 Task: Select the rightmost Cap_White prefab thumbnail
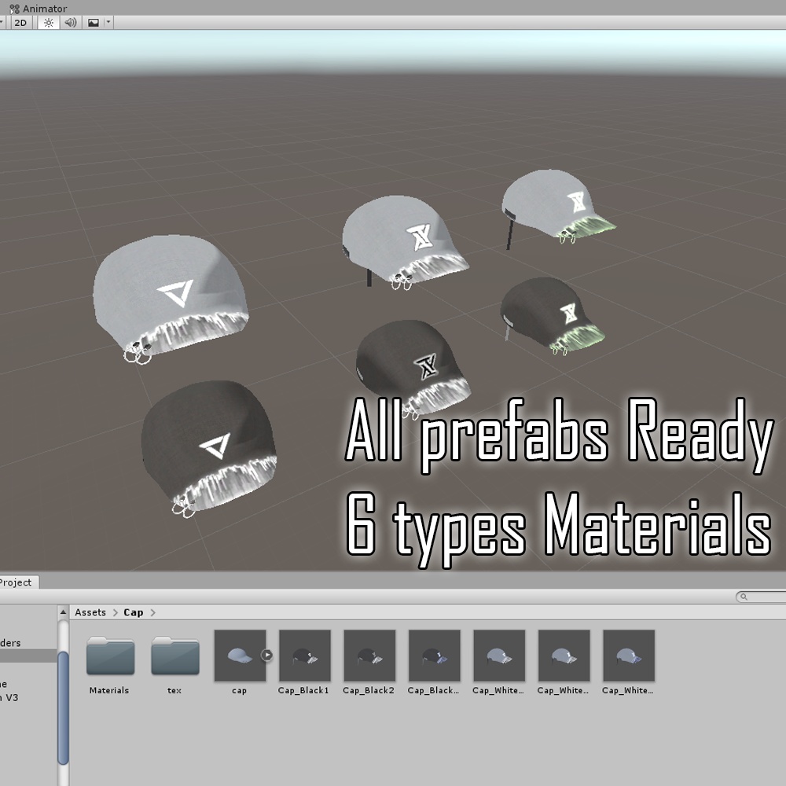click(x=628, y=656)
